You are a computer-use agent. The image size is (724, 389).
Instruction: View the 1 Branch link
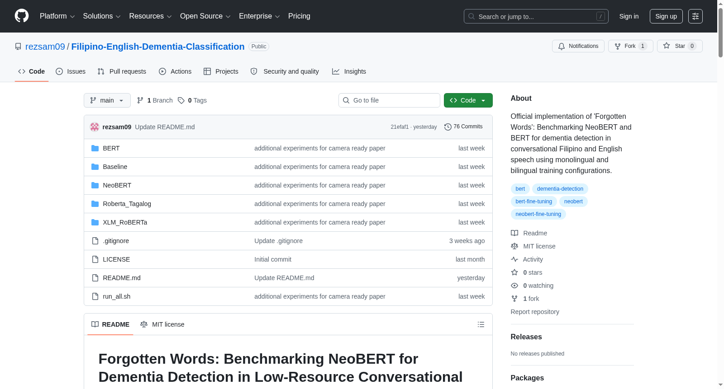[x=155, y=100]
